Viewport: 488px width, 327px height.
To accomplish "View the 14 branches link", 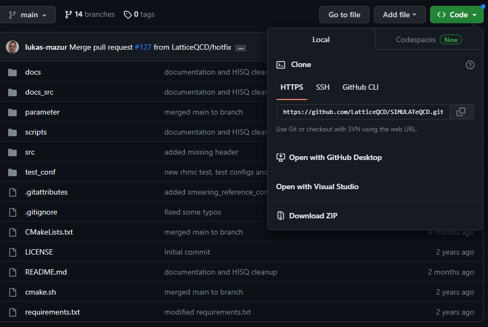I will coord(90,15).
